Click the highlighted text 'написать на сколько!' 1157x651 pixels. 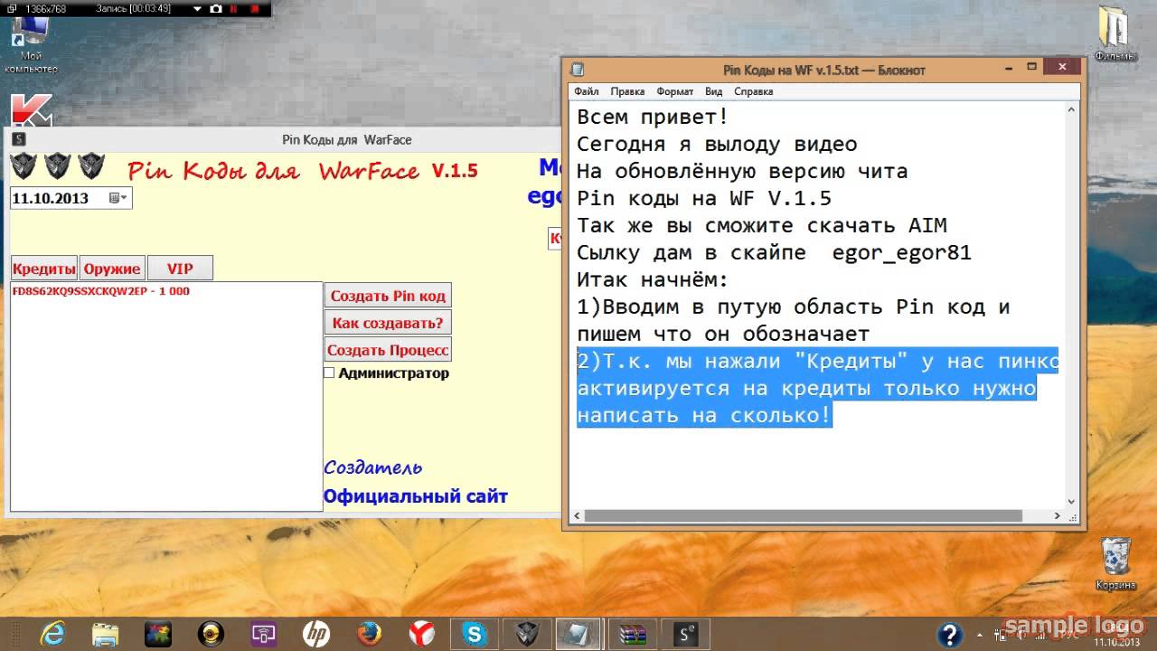pyautogui.click(x=704, y=416)
